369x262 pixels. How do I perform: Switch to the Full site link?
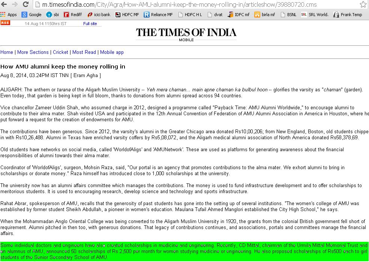[x=90, y=24]
